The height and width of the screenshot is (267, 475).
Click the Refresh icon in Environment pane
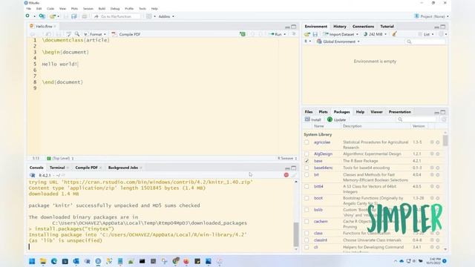click(442, 34)
